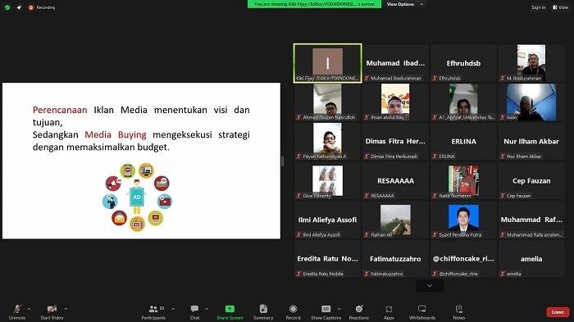Click the Record icon in toolbar
Screen dimensions: 574x322
coord(294,309)
